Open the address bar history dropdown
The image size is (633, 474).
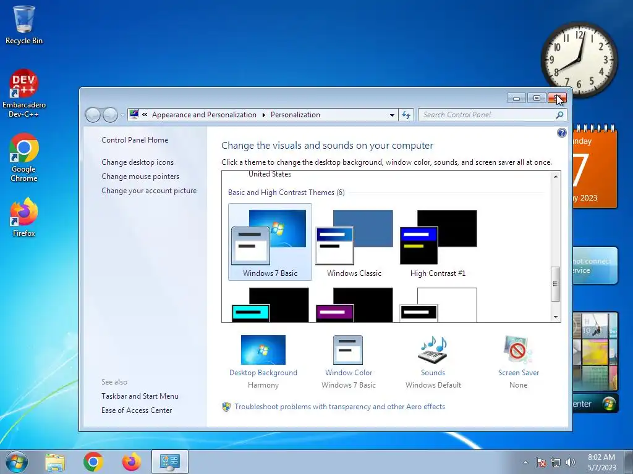(x=392, y=115)
